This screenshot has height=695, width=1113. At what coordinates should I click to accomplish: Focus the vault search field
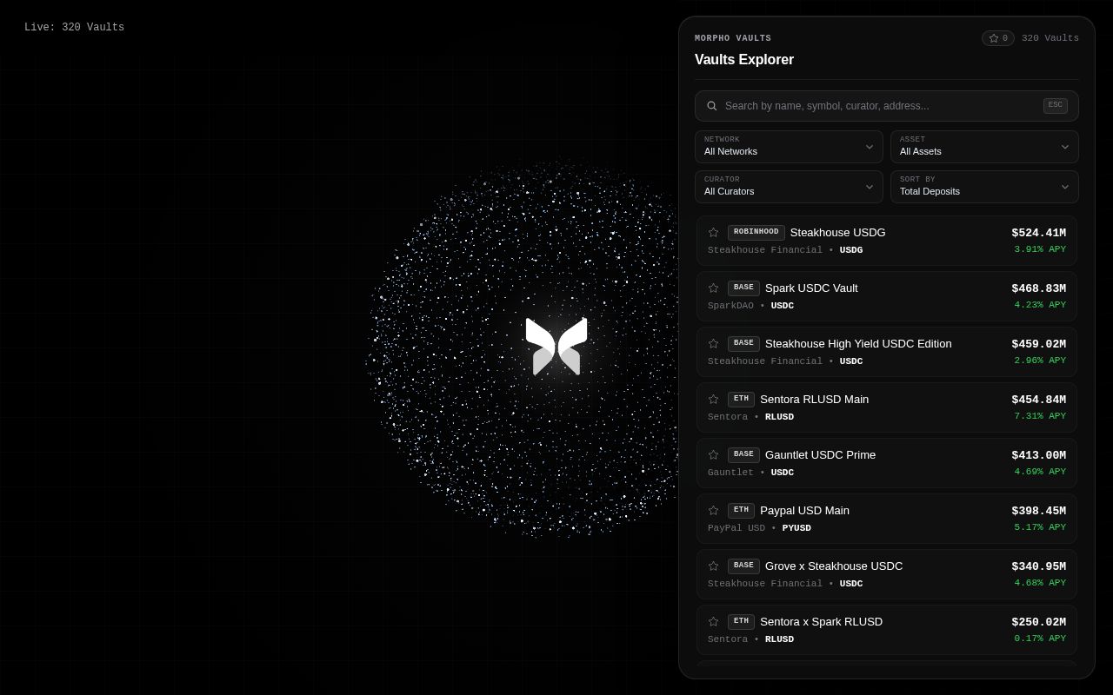(887, 106)
